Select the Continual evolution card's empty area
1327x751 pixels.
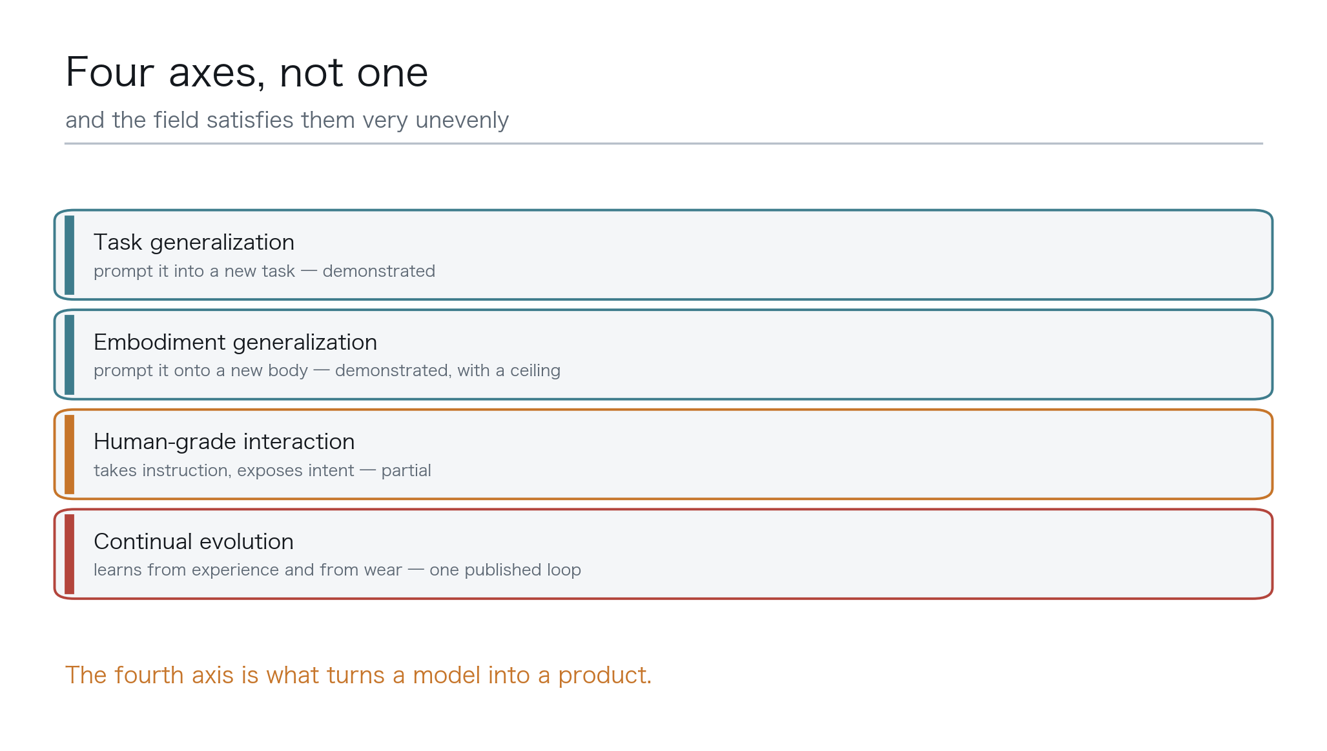(x=904, y=554)
